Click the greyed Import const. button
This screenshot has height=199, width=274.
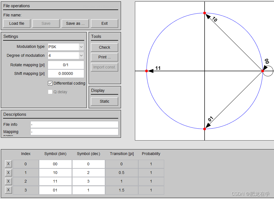tap(105, 67)
